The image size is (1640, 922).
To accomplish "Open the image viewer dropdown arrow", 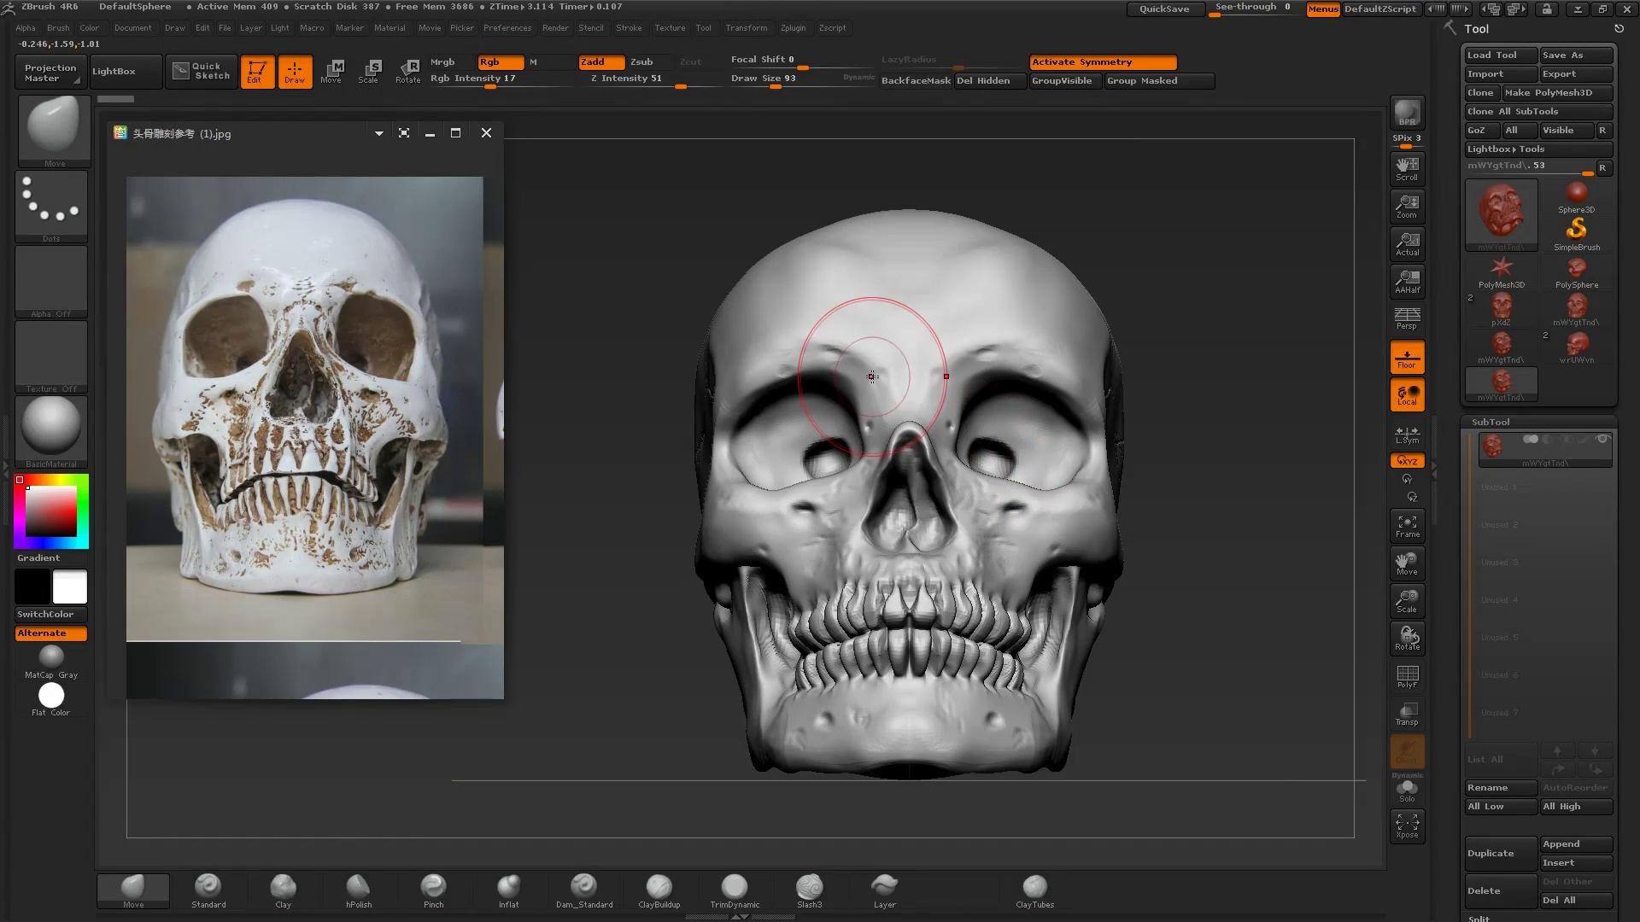I will pos(378,133).
